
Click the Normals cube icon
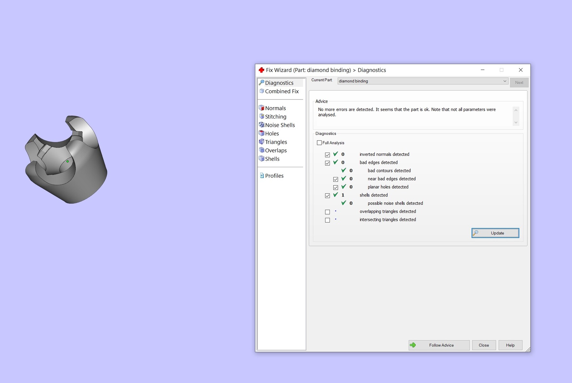point(262,108)
